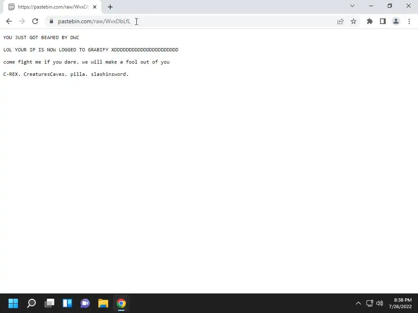418x313 pixels.
Task: Open the Chrome profile avatar
Action: click(x=396, y=21)
